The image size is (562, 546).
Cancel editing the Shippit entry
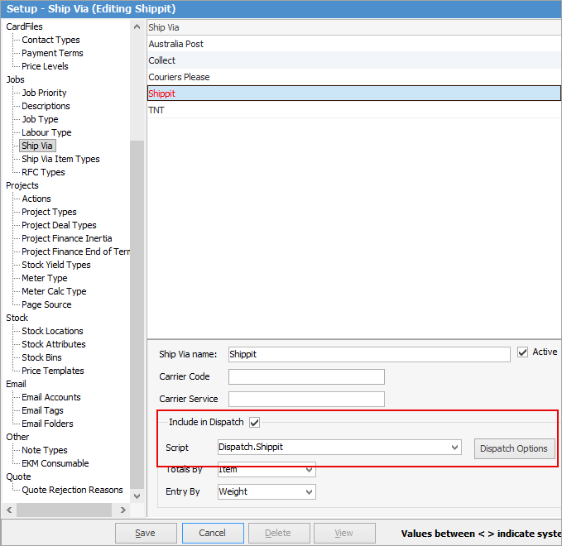point(213,533)
